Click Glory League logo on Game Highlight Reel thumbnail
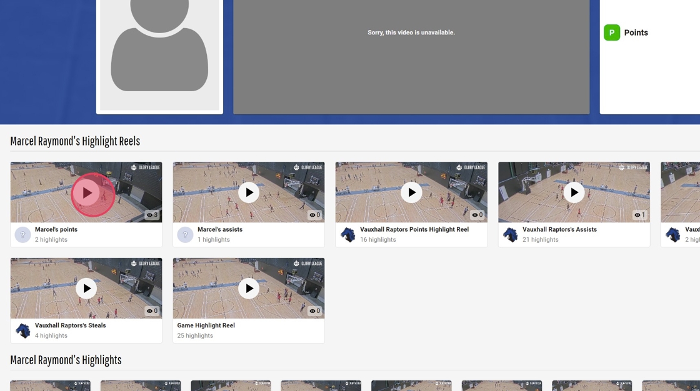The height and width of the screenshot is (391, 700). tap(307, 264)
